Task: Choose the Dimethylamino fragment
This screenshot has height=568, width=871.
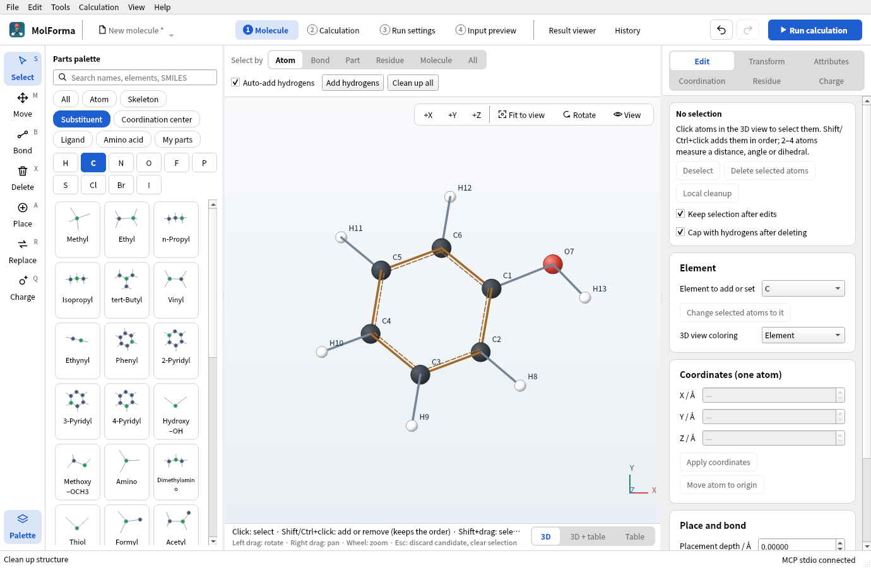Action: tap(176, 471)
